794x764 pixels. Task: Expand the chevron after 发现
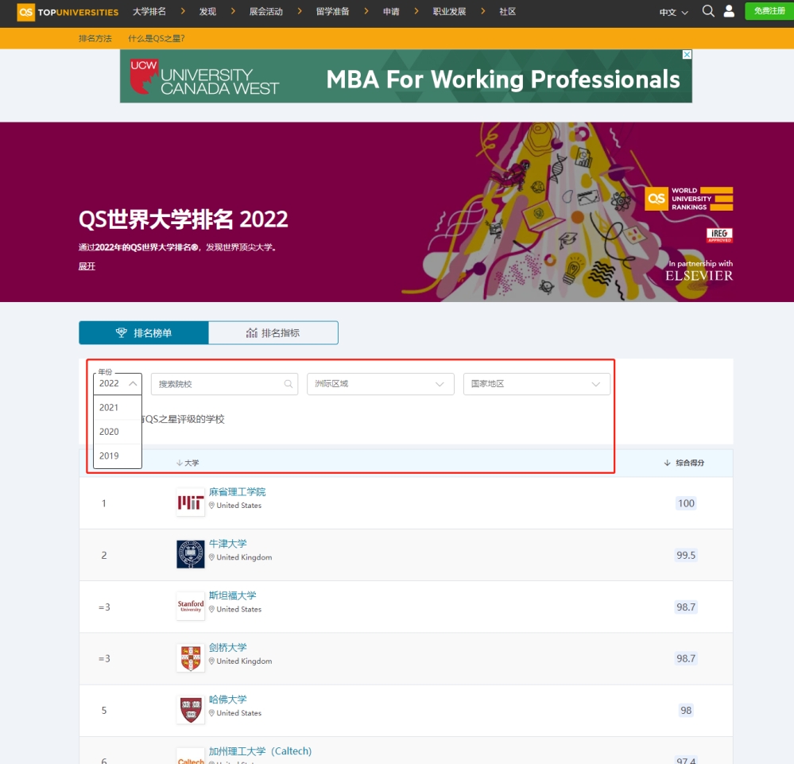coord(233,11)
